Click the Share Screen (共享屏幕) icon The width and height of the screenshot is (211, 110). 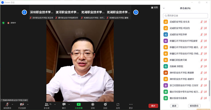click(79, 105)
